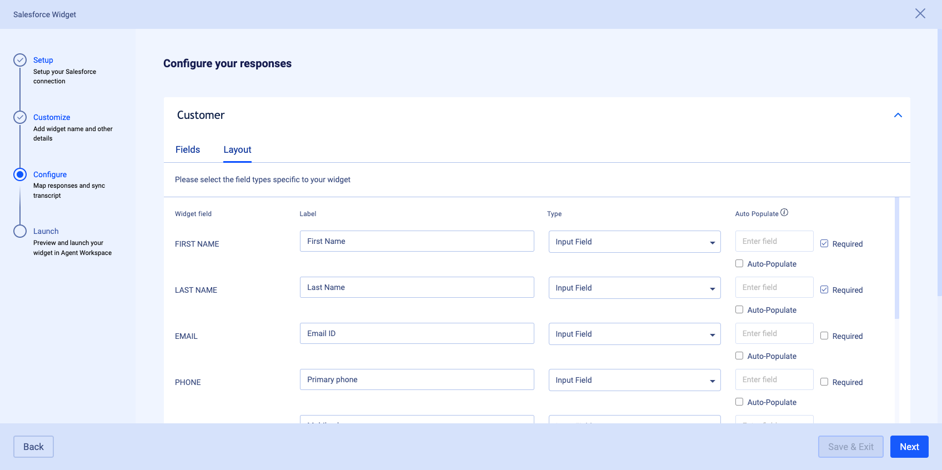Click EMAIL auto-populate Enter field box
The height and width of the screenshot is (470, 942).
tap(774, 333)
